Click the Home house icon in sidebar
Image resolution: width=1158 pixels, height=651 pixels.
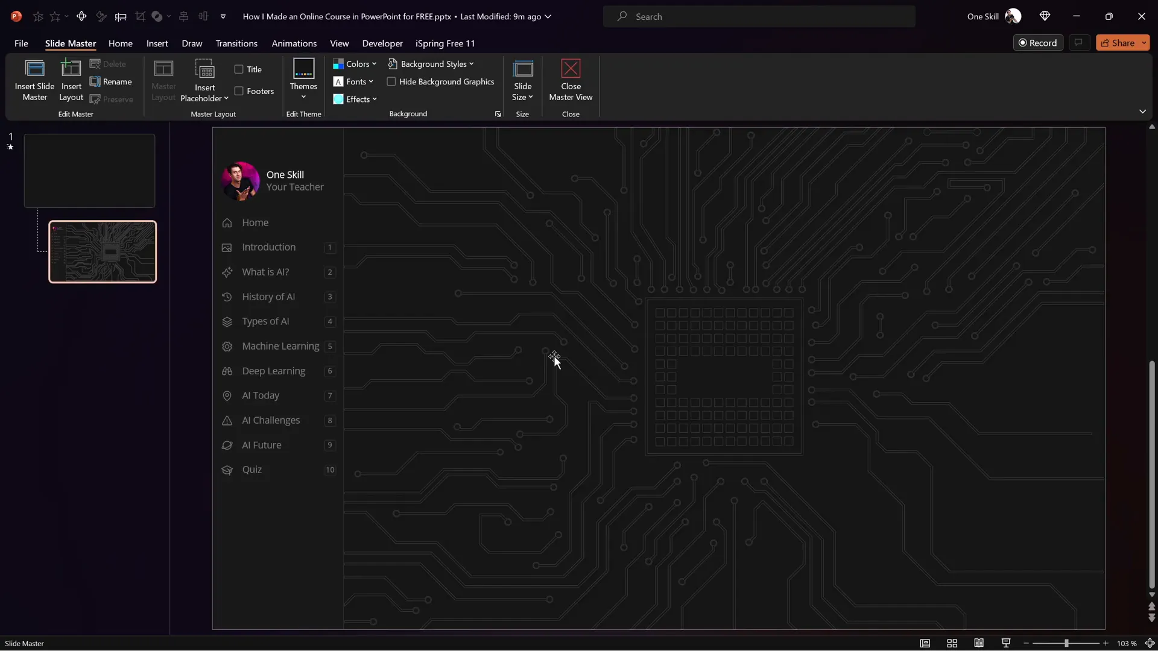[227, 223]
